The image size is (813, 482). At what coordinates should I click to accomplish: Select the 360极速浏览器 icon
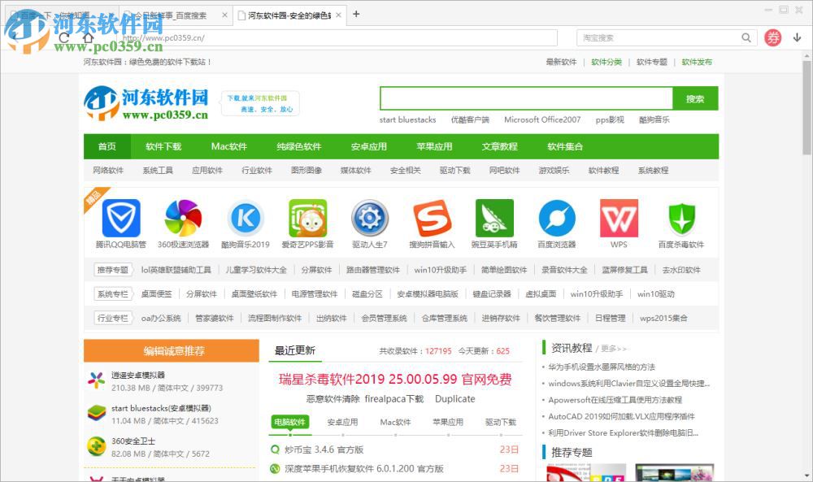click(x=182, y=219)
